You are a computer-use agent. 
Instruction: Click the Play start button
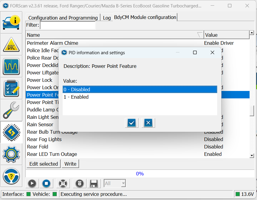coord(32,183)
